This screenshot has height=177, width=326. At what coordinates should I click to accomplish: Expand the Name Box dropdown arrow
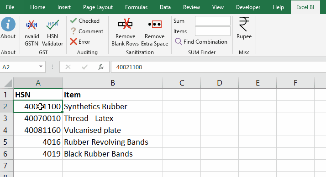coord(41,67)
